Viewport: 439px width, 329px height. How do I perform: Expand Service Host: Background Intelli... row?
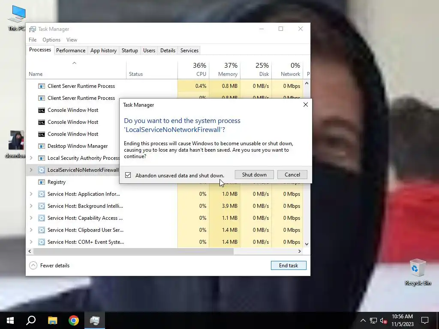coord(31,206)
